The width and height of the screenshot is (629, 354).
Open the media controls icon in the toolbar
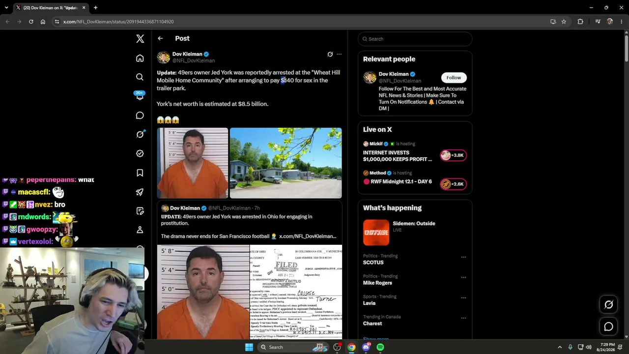pos(598,22)
